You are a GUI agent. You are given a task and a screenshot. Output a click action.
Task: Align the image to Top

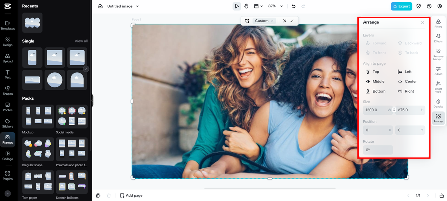pyautogui.click(x=372, y=72)
